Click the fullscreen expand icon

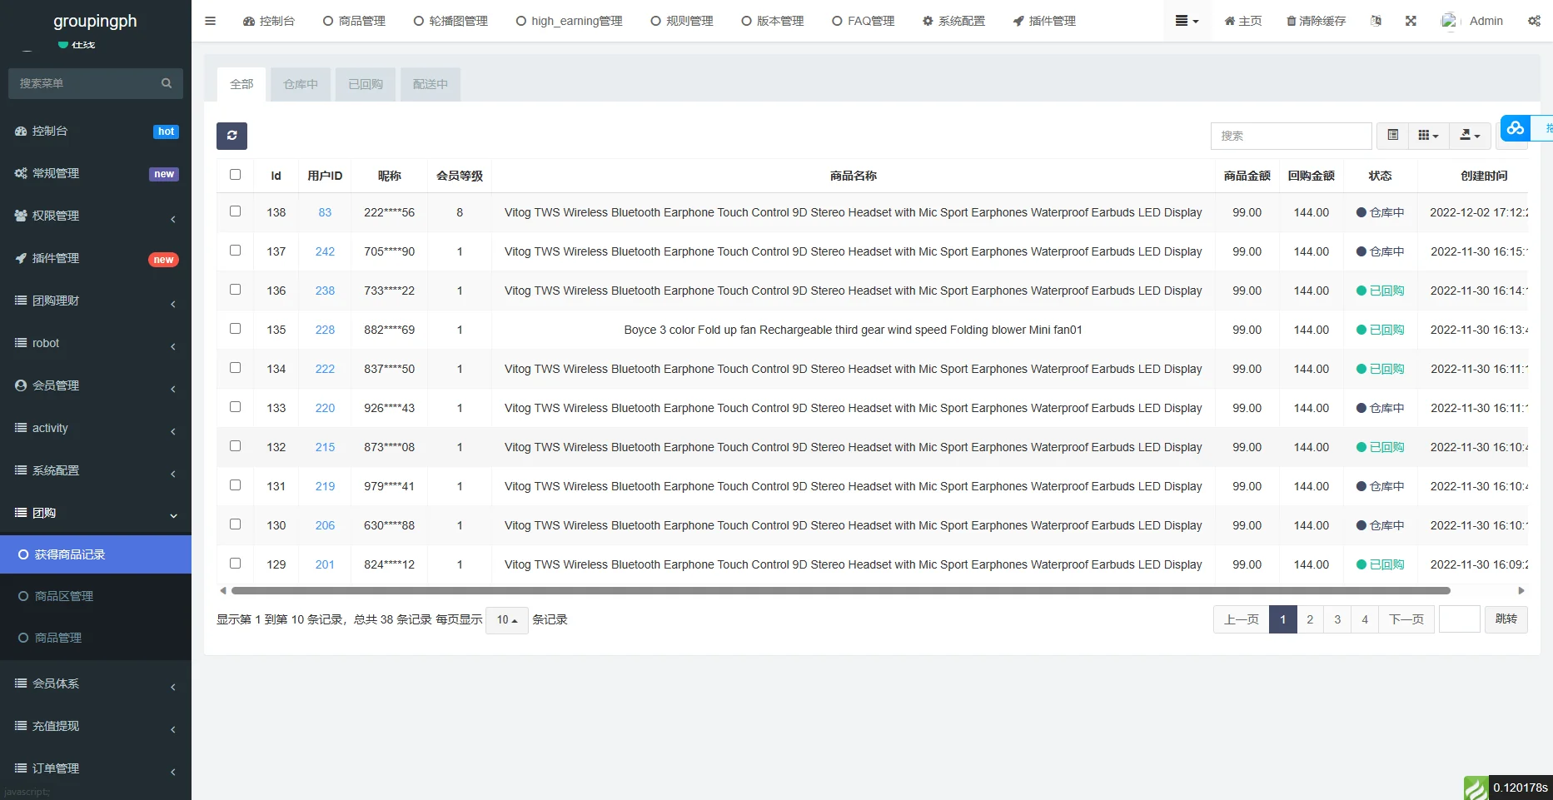(1411, 21)
